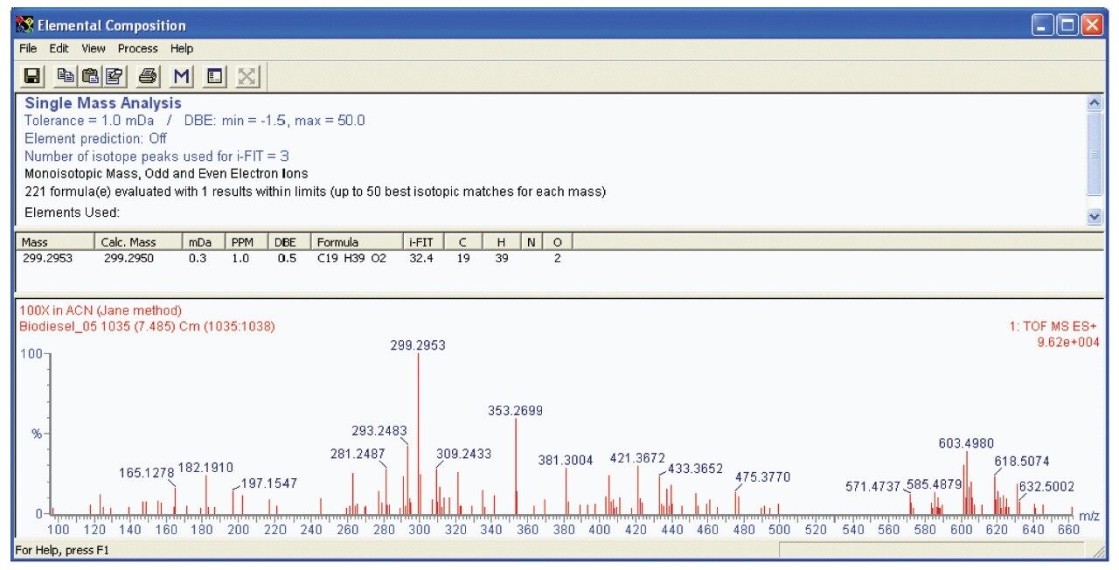The height and width of the screenshot is (570, 1119).
Task: Select the 299.2950 calculated mass cell
Action: (130, 258)
